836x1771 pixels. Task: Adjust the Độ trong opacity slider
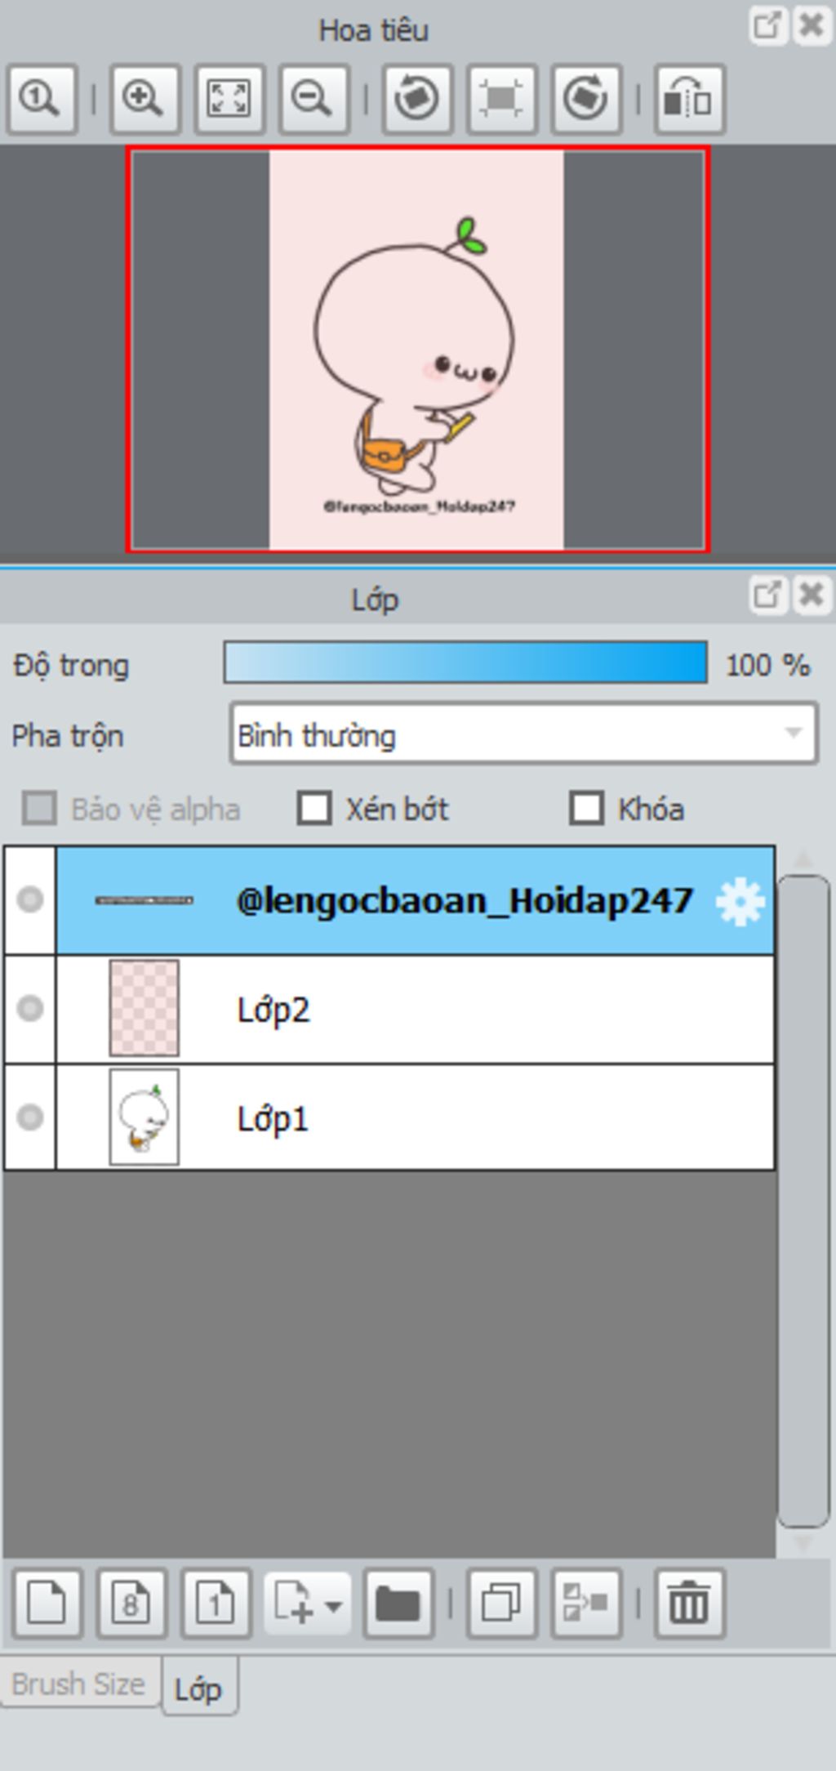[465, 662]
